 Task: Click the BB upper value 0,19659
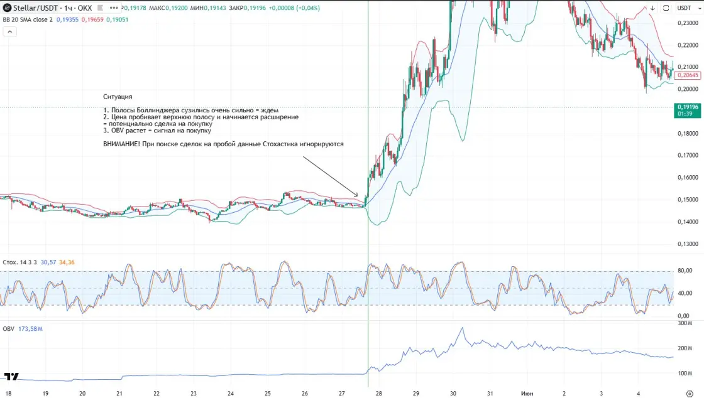point(92,19)
